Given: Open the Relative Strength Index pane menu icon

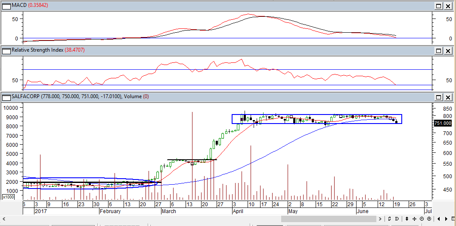Looking at the screenshot, I should pyautogui.click(x=6, y=51).
